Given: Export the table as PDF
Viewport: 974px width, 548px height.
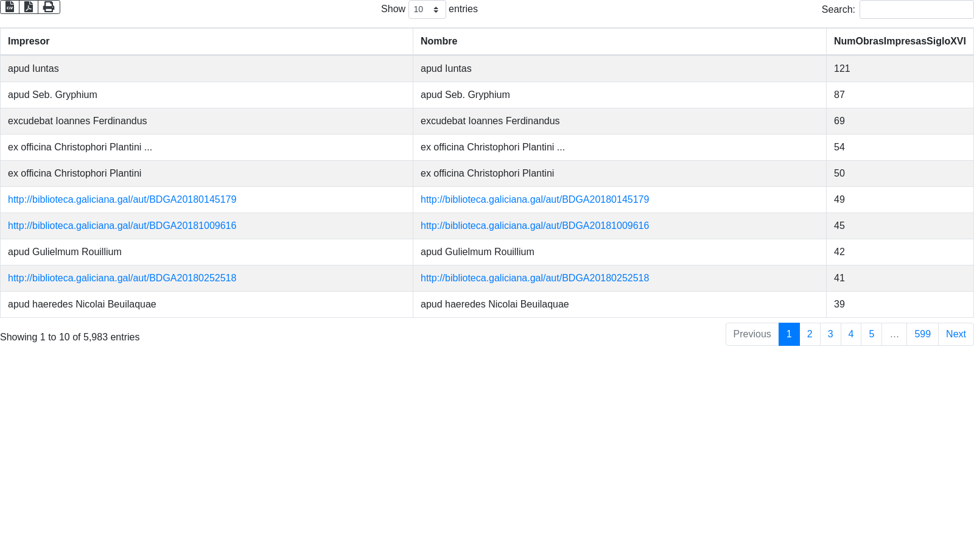Looking at the screenshot, I should click(x=29, y=7).
